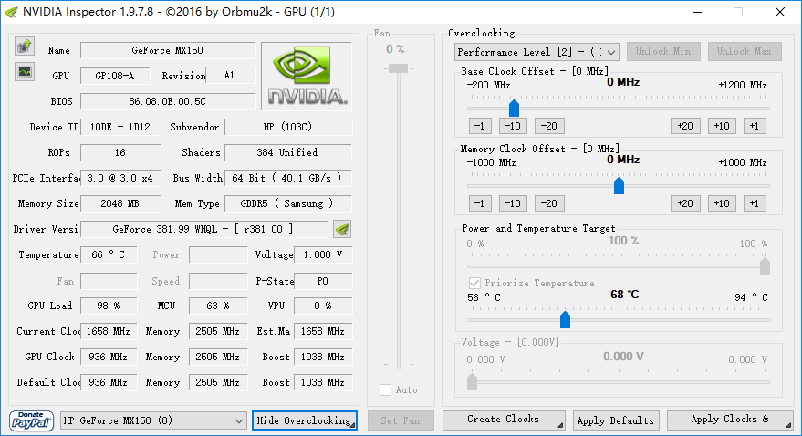
Task: Open the Performance Level dropdown
Action: click(536, 52)
